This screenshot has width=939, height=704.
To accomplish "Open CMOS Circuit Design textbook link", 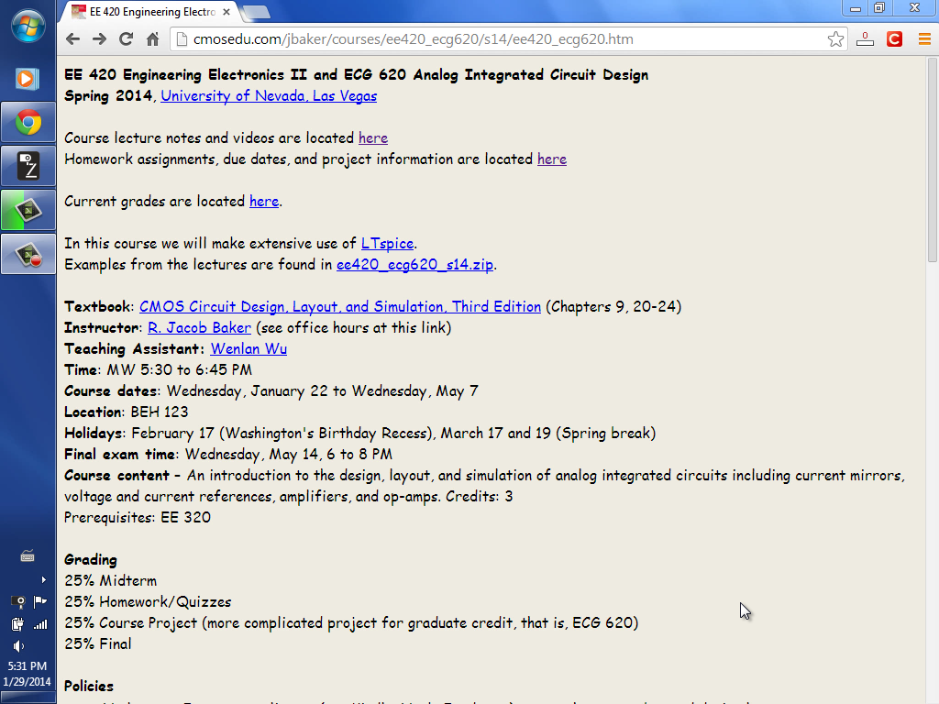I will pos(340,306).
